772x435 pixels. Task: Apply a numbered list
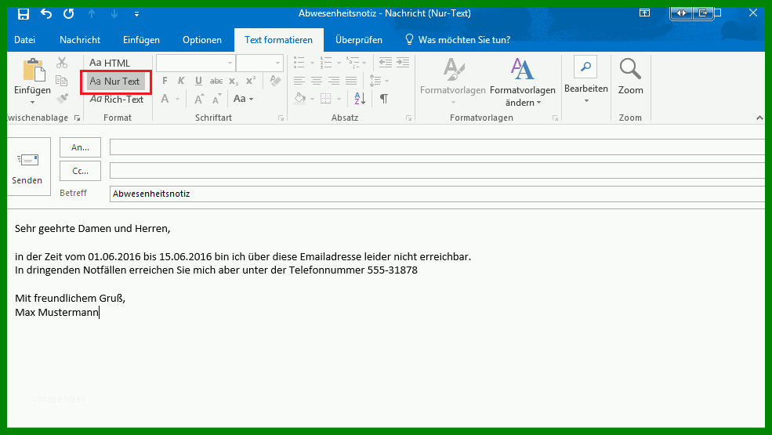(326, 63)
